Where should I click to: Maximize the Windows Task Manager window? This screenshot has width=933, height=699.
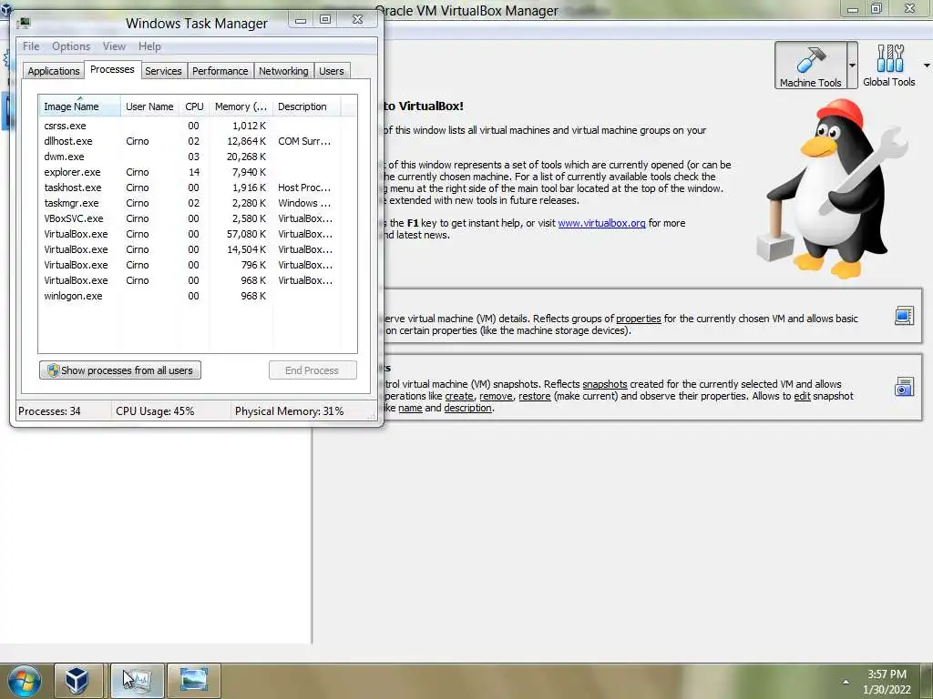coord(325,20)
